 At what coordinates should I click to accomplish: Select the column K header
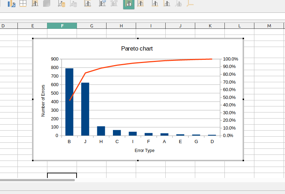tap(210, 26)
